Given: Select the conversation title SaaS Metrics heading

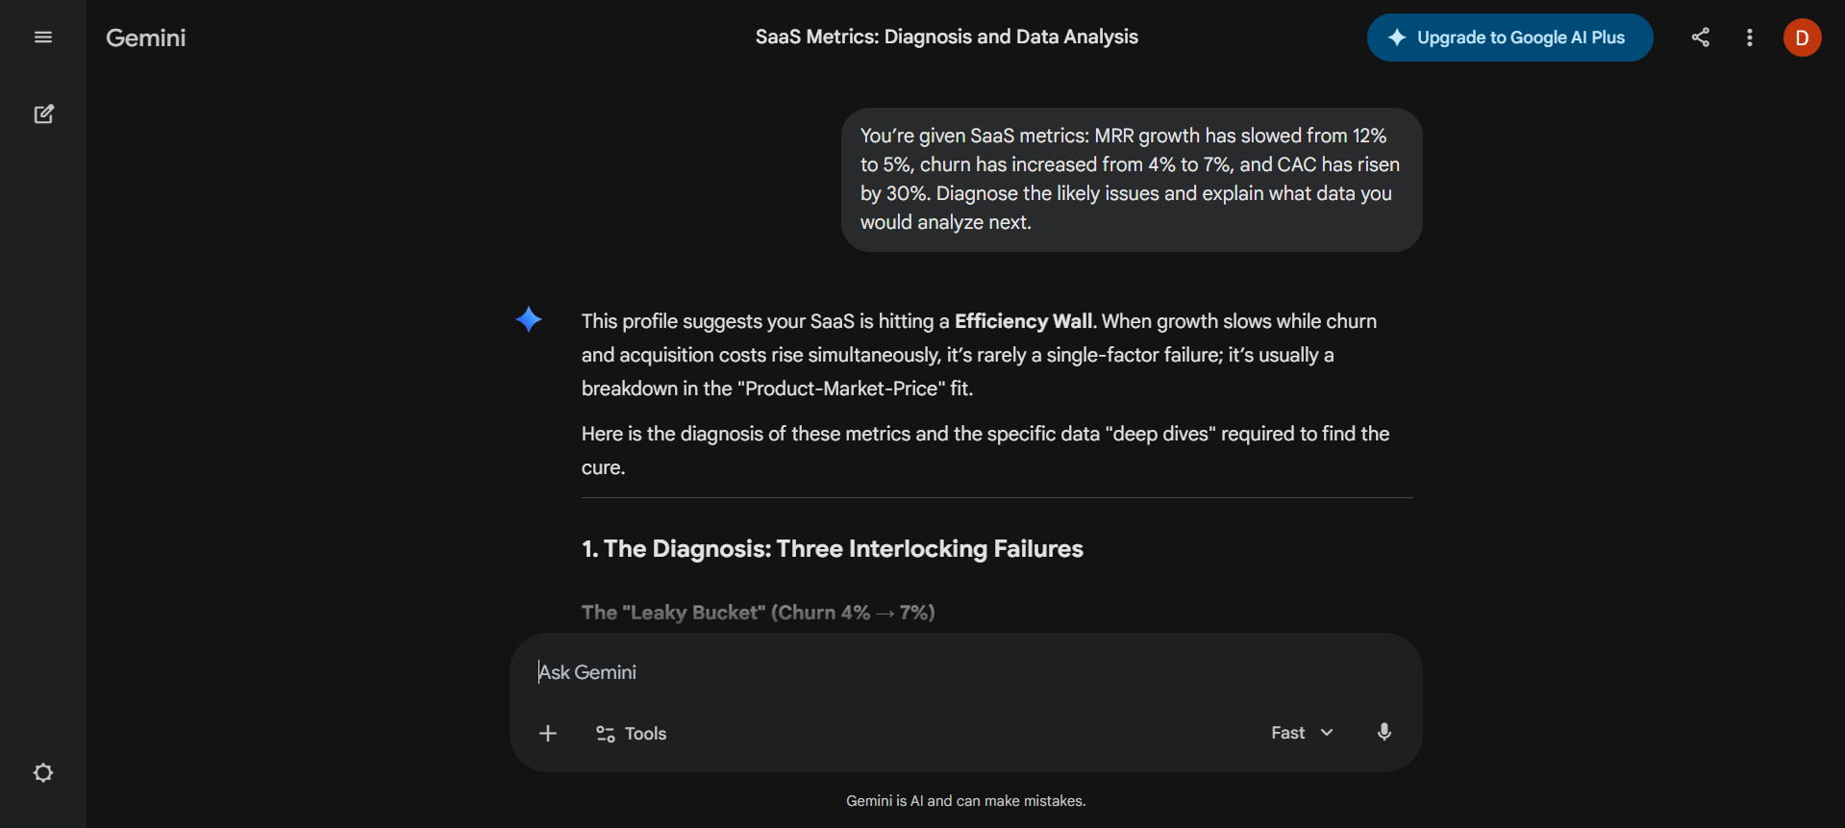Looking at the screenshot, I should [946, 37].
